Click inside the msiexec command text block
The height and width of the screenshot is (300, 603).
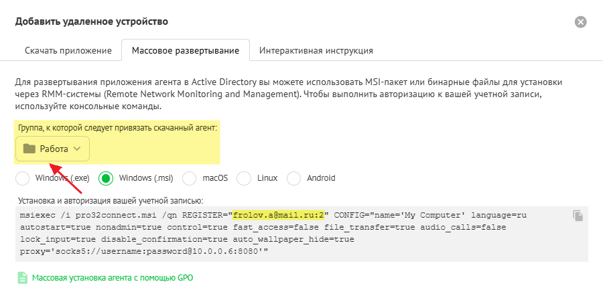(x=268, y=238)
